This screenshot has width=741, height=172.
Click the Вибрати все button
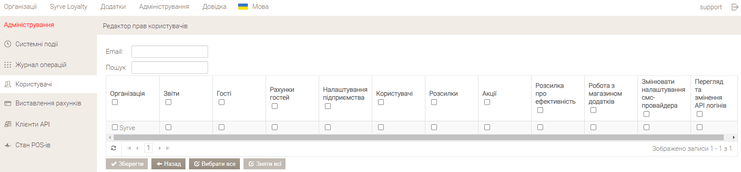point(215,164)
